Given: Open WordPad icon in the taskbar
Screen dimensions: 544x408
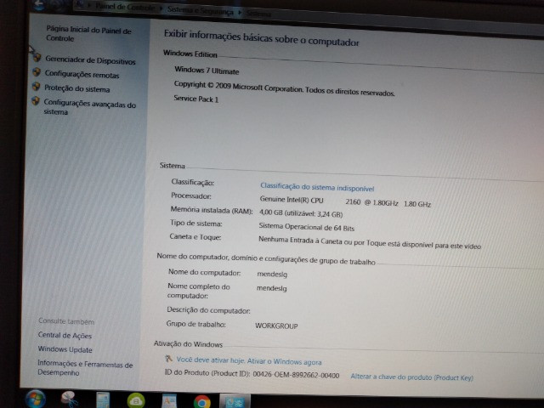Looking at the screenshot, I should [x=169, y=401].
